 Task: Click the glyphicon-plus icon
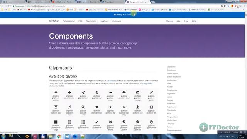pos(69,92)
